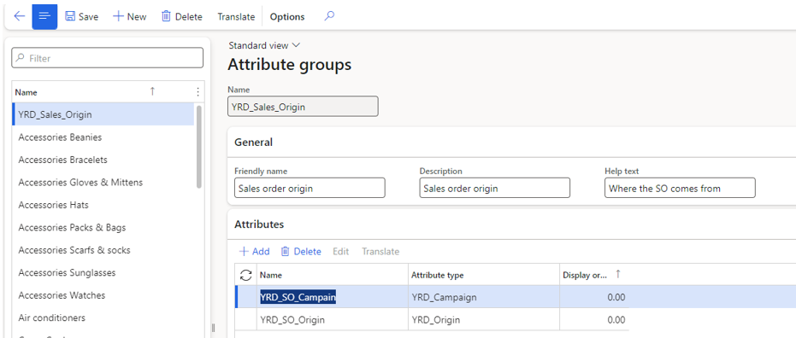Click display order 0.00 for YRD_SO_Origin
The image size is (796, 338).
click(x=594, y=320)
